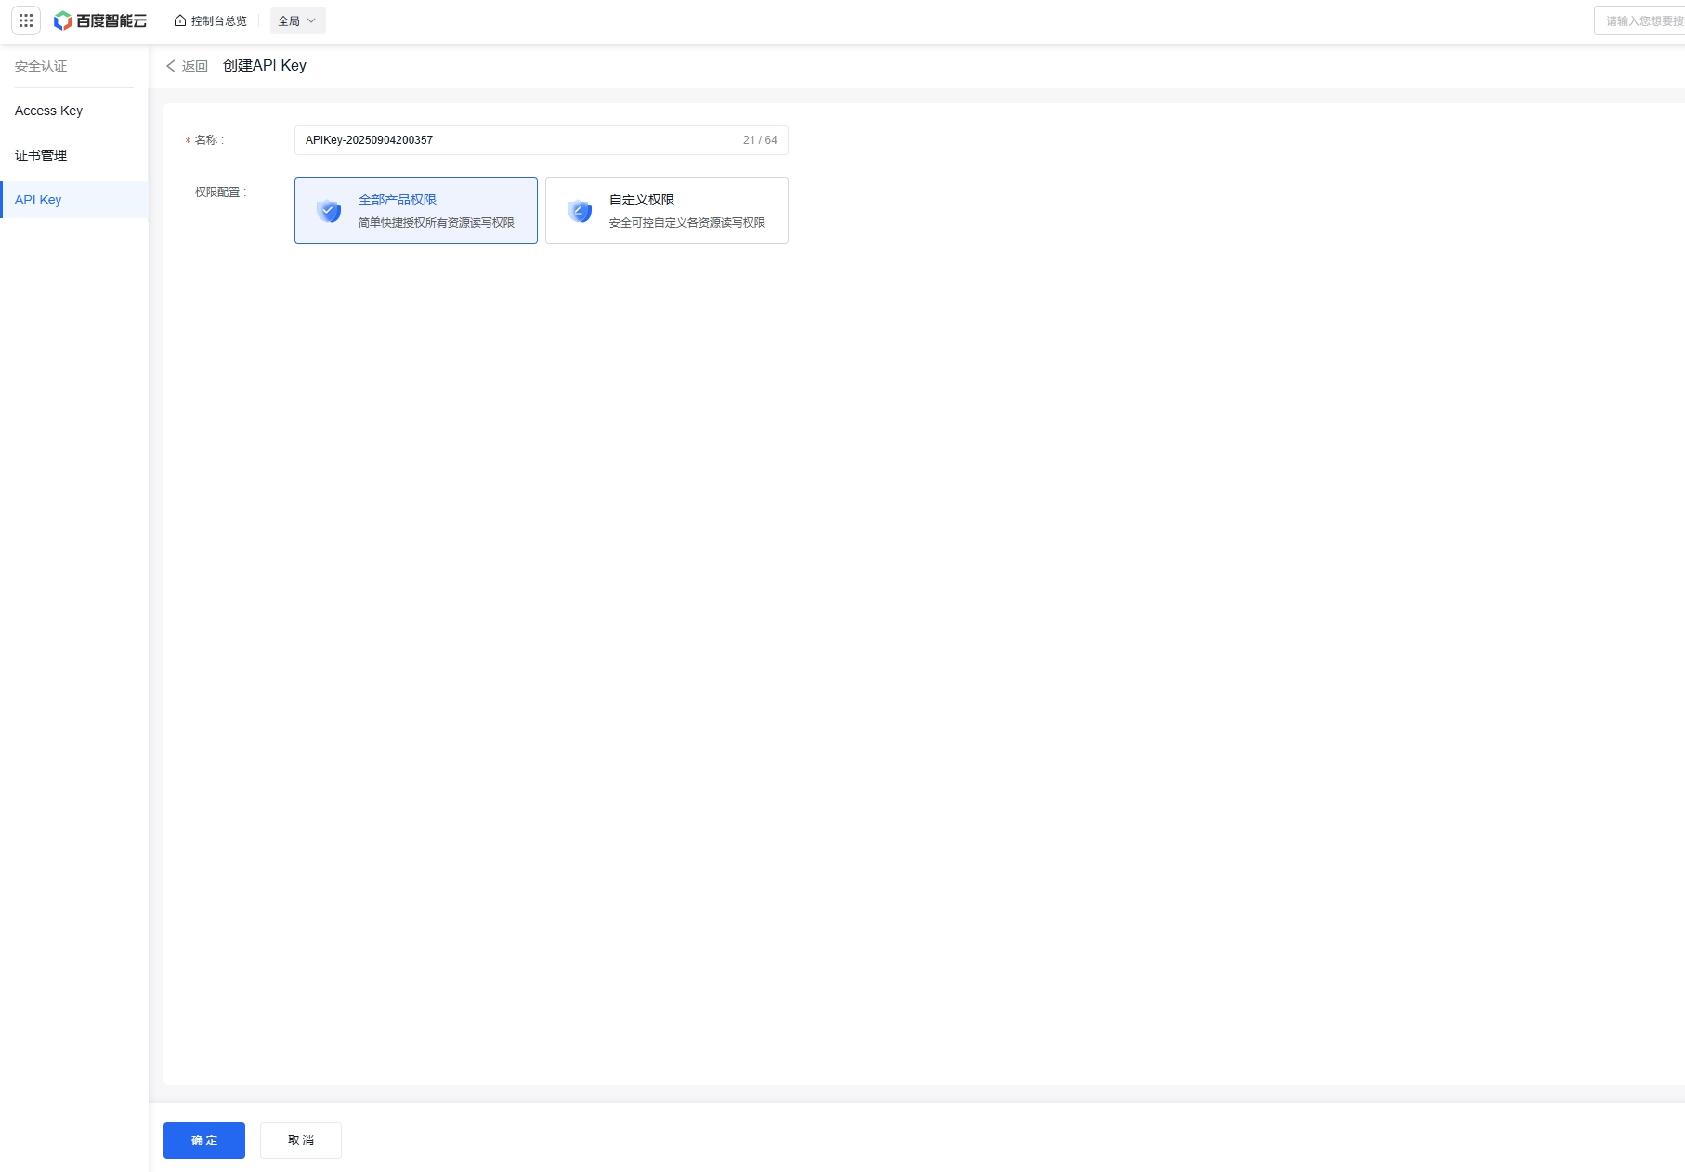Click the API key name input field
Image resolution: width=1685 pixels, height=1172 pixels.
(541, 140)
